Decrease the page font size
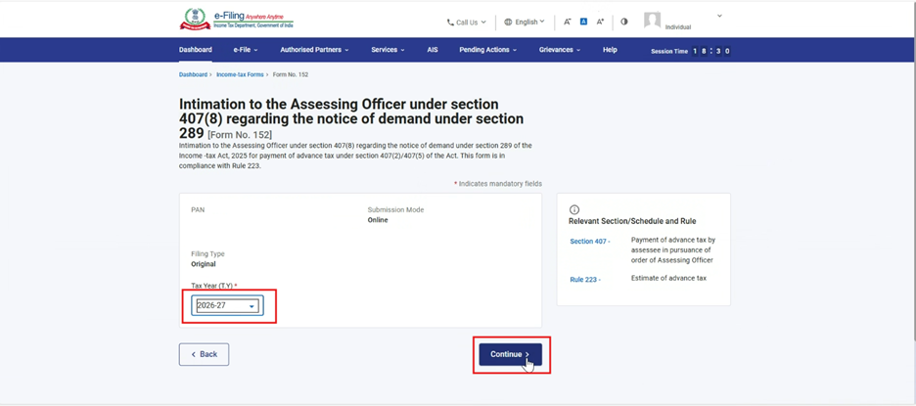Screen dimensions: 916x406 click(567, 22)
